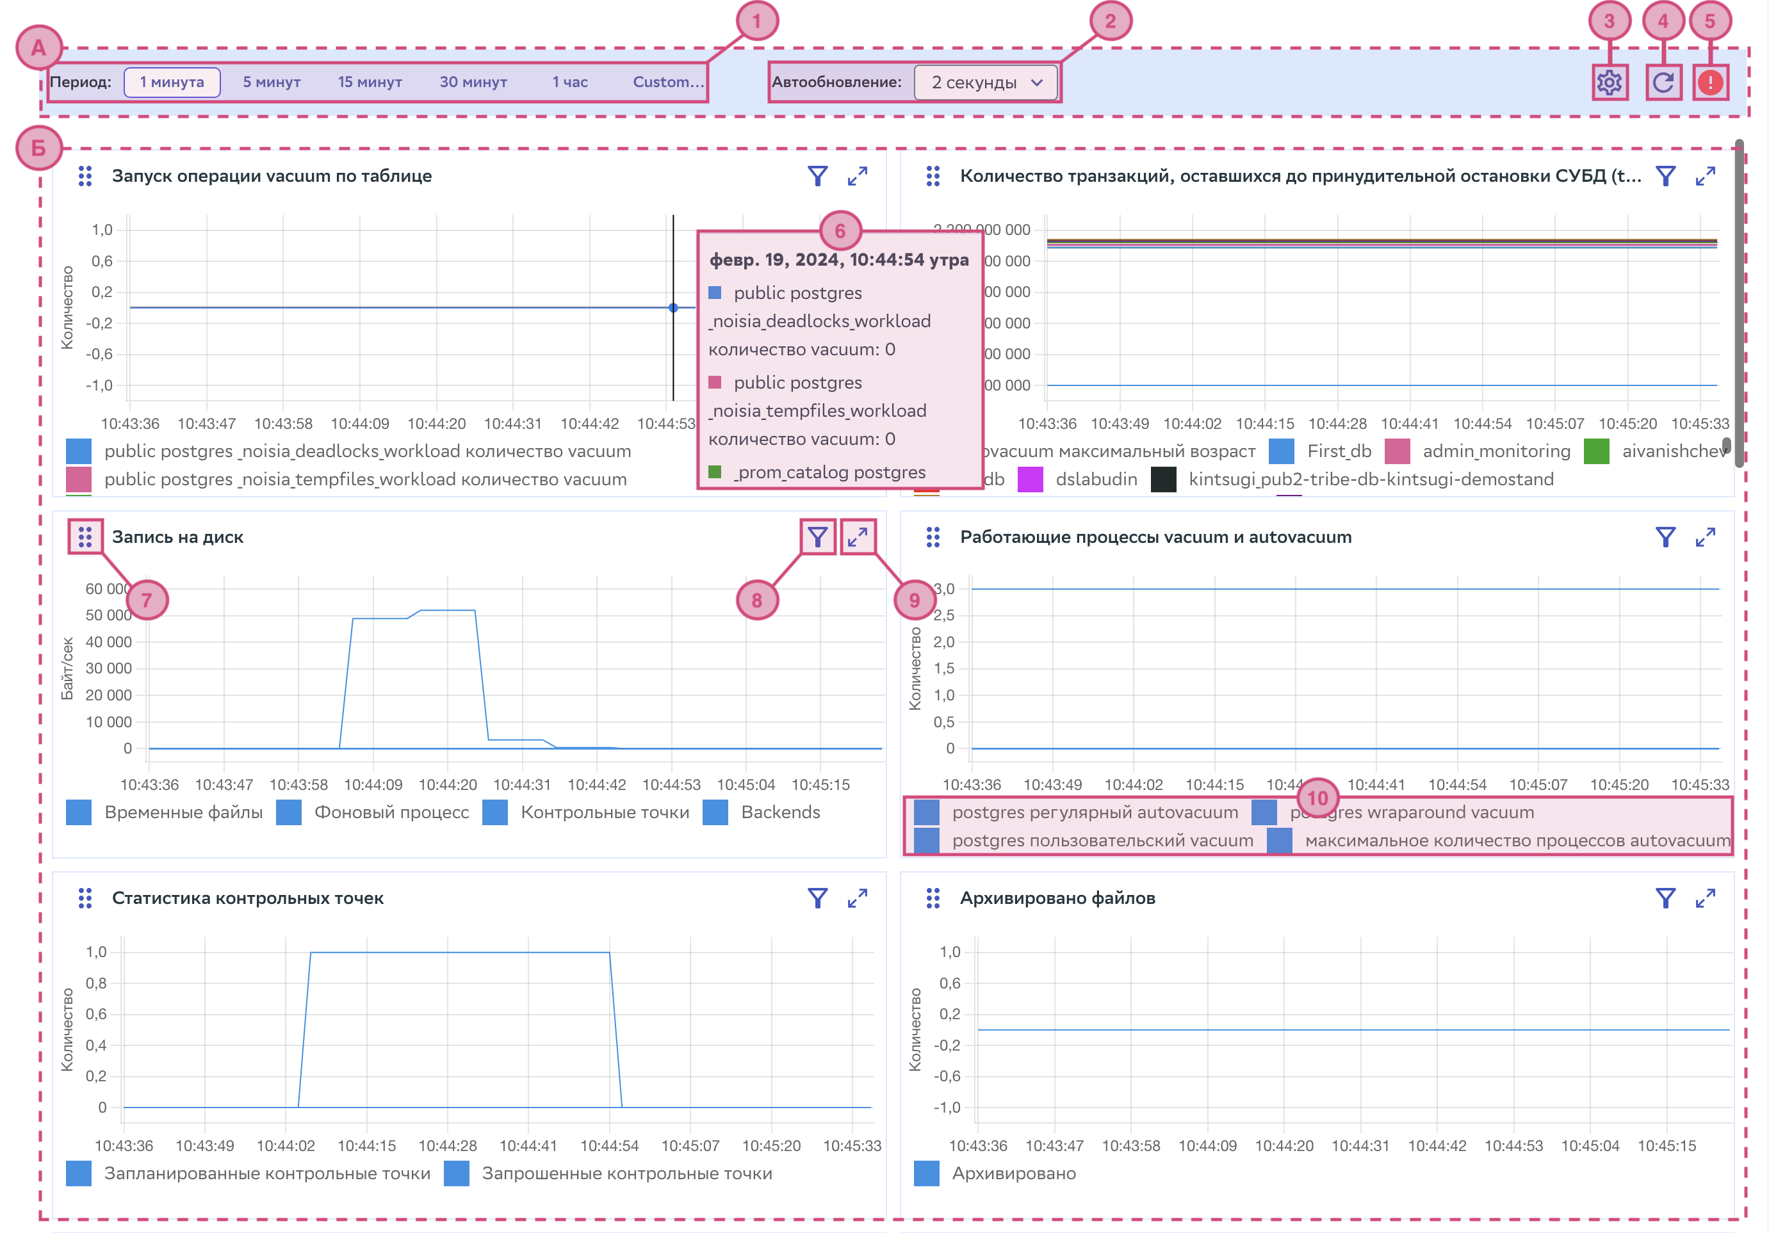This screenshot has height=1233, width=1769.
Task: Open the 'Автообновление' 2 секунды dropdown
Action: pos(986,83)
